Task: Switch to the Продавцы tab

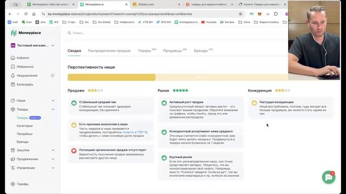Action: [x=175, y=51]
